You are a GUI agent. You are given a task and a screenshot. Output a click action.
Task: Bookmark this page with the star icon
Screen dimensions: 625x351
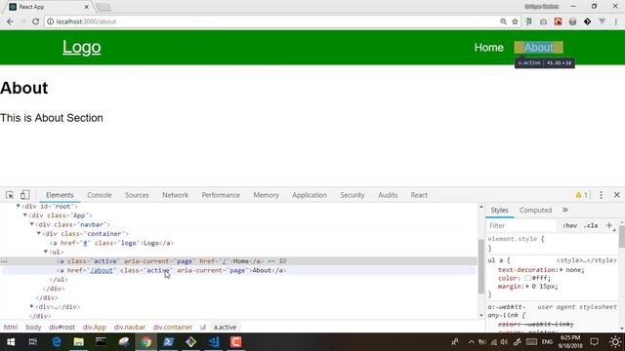click(x=515, y=21)
